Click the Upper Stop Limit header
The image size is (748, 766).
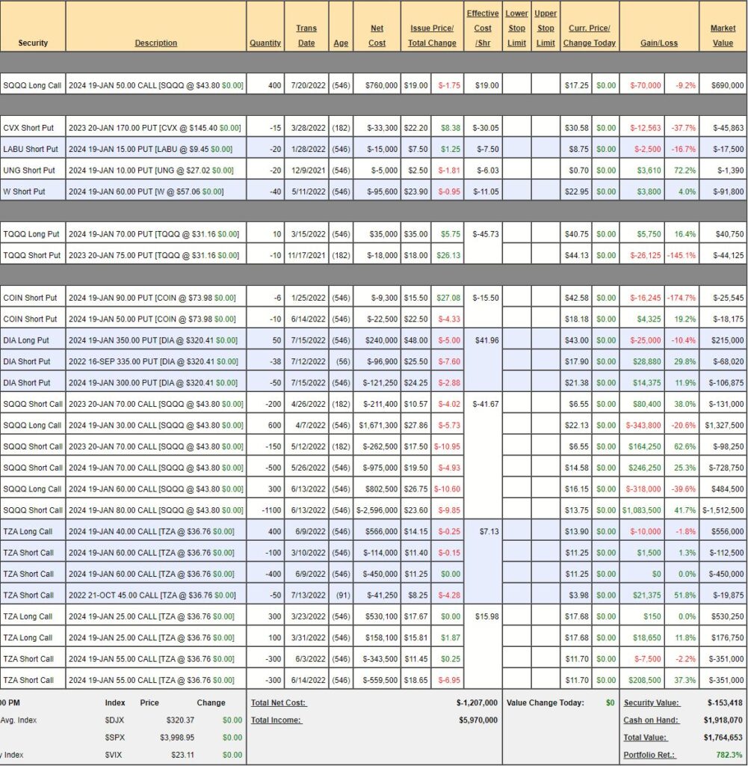tap(545, 28)
